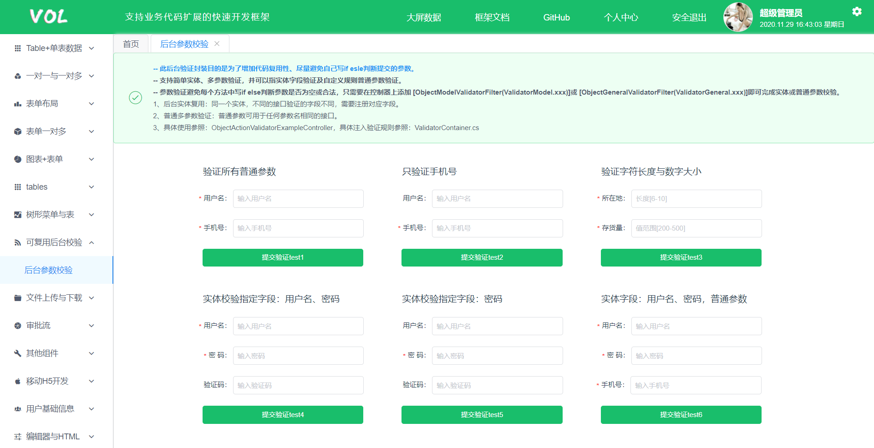The height and width of the screenshot is (448, 874).
Task: Click the 文件上传与下载 folder icon
Action: coord(18,298)
